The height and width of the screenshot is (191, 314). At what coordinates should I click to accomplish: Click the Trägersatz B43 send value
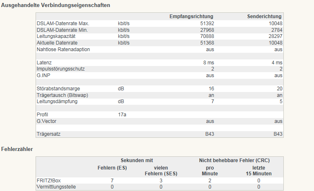click(x=278, y=134)
